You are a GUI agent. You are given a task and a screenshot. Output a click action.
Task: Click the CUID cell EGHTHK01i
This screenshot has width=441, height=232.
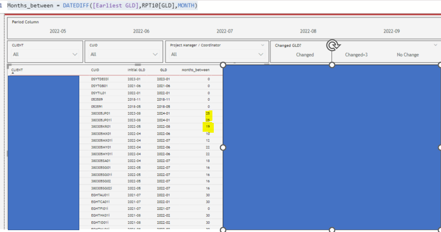[x=100, y=215]
